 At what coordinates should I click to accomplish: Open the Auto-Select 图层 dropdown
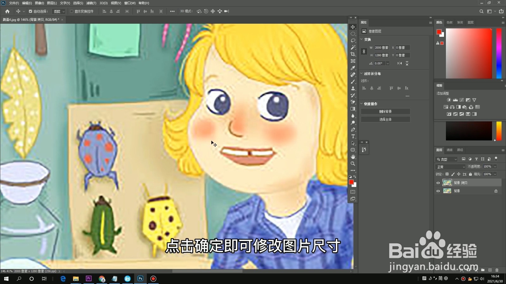pyautogui.click(x=59, y=11)
